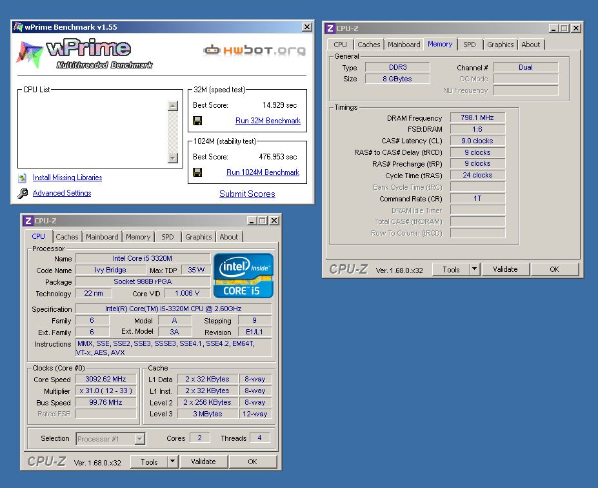Click the Intel Core i5 3320M name field
Image resolution: width=598 pixels, height=488 pixels.
[x=143, y=258]
